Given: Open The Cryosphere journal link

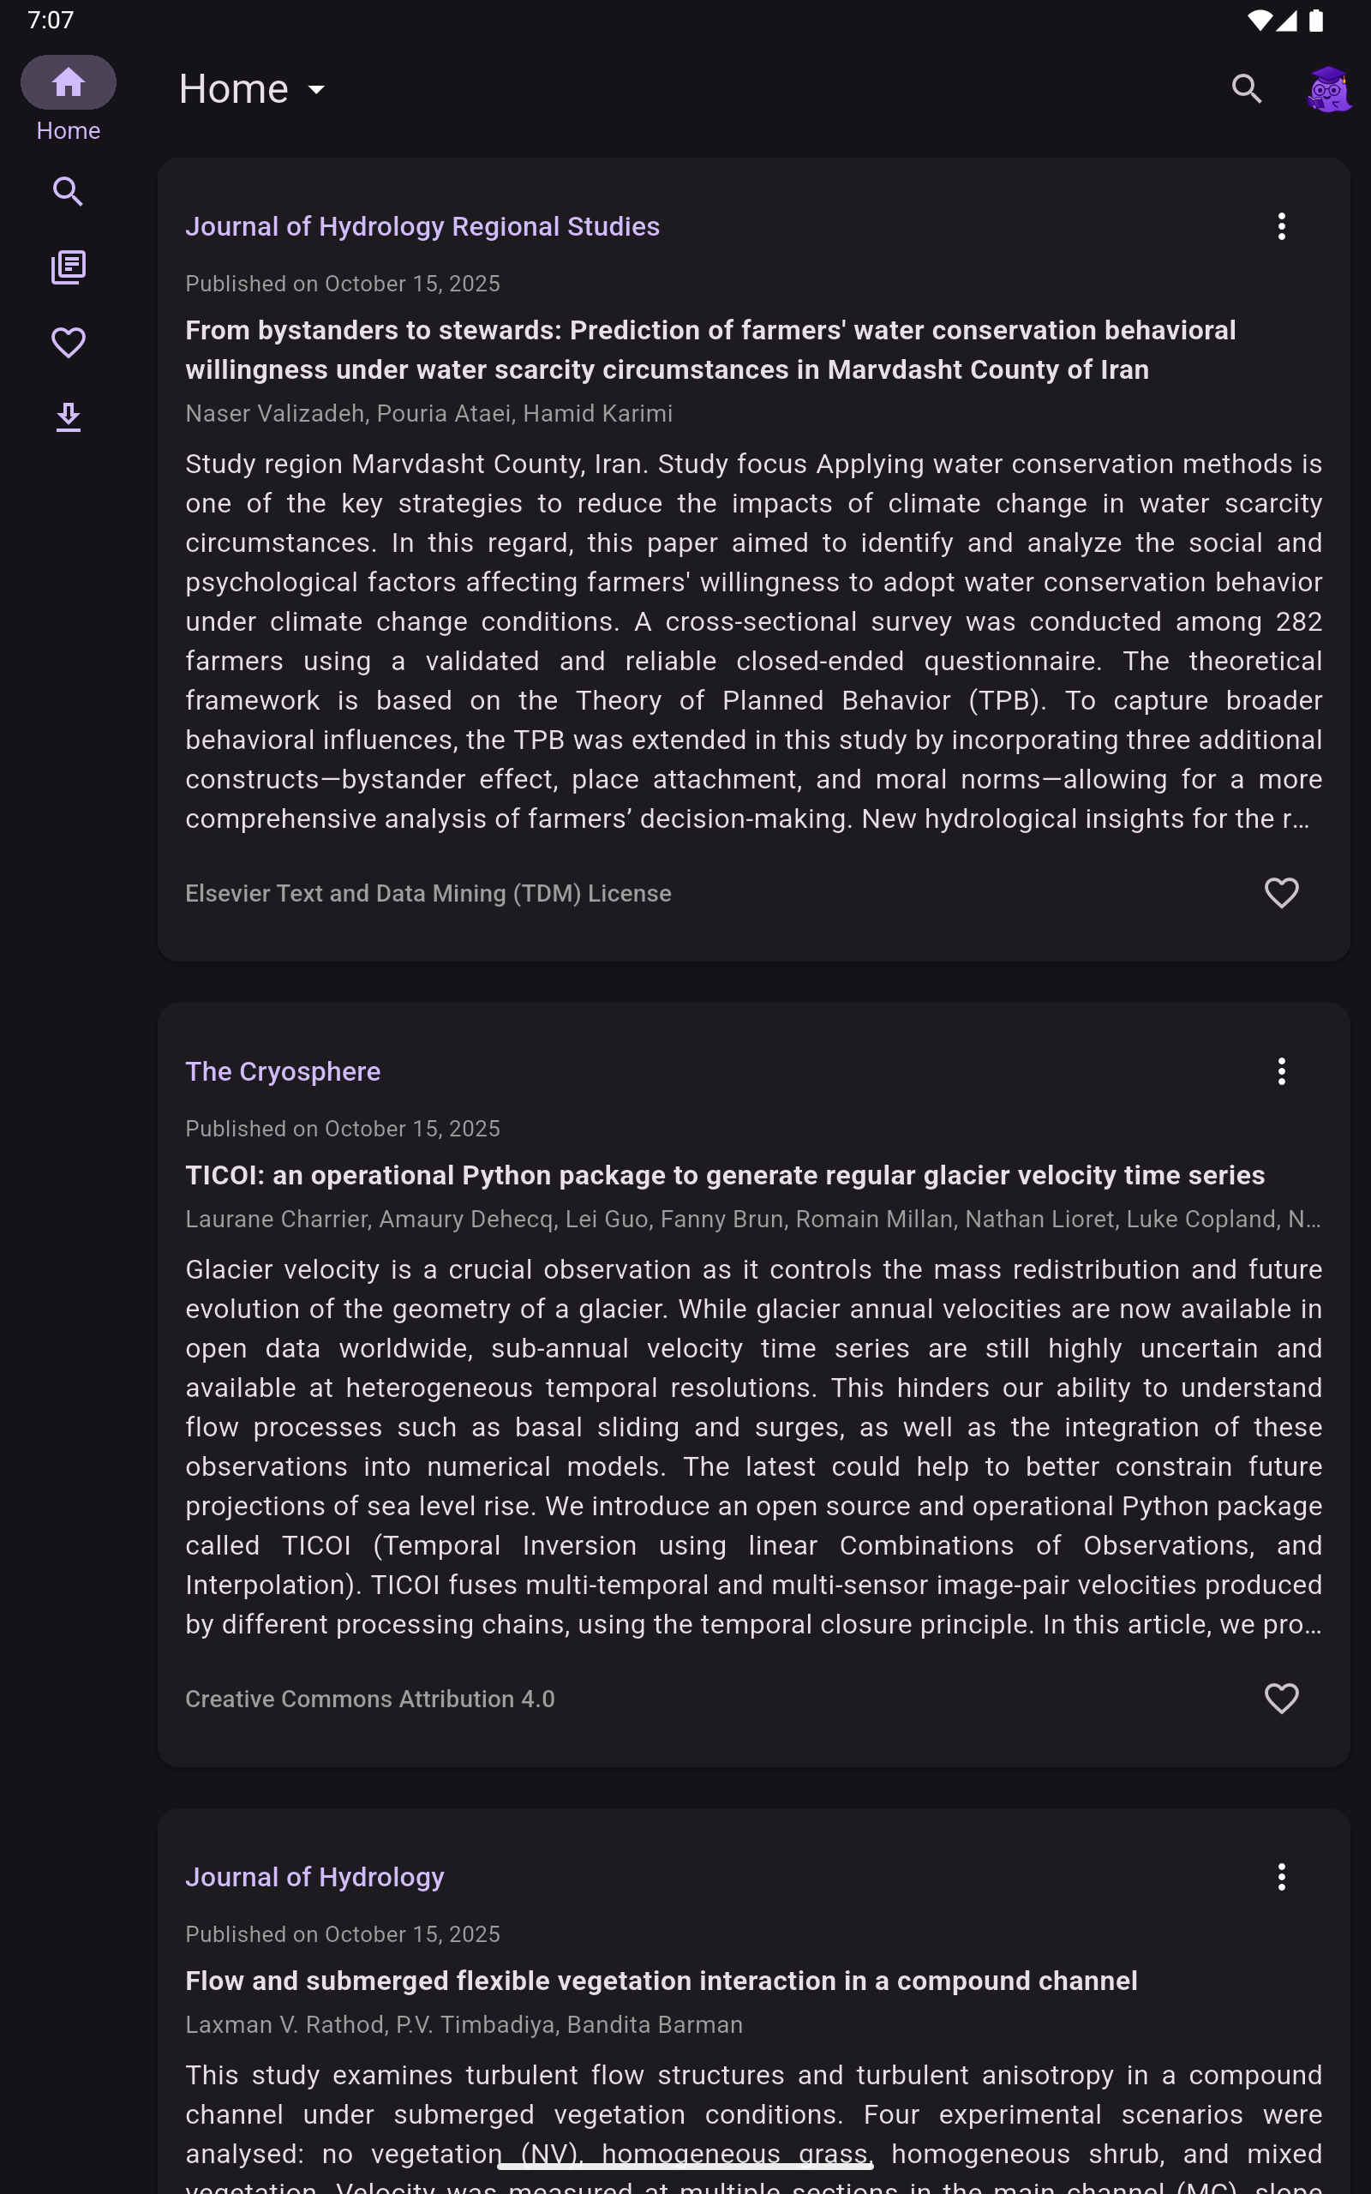Looking at the screenshot, I should [283, 1071].
